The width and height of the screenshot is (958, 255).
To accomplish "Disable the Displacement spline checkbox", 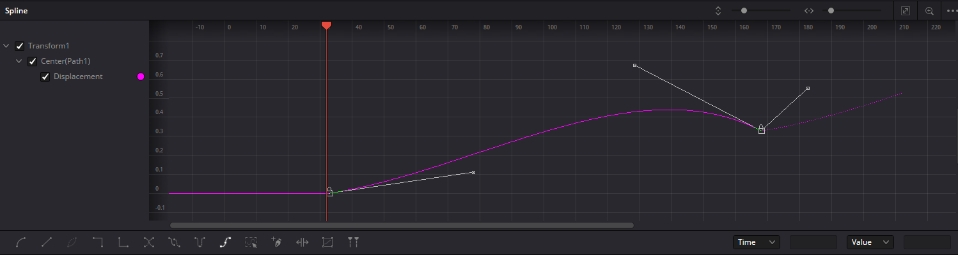I will click(x=45, y=76).
